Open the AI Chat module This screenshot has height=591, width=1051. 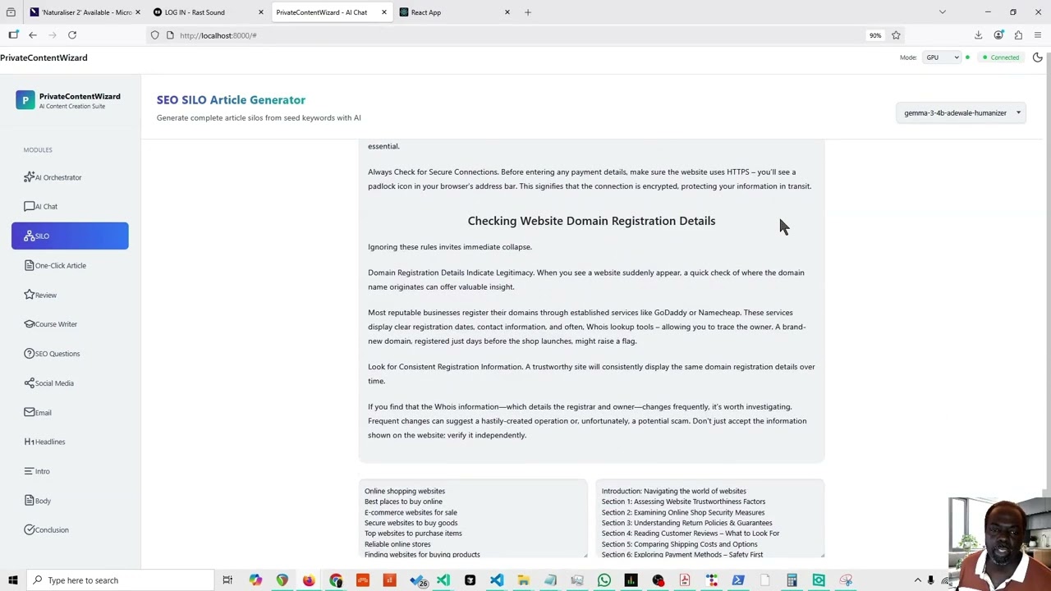70,207
